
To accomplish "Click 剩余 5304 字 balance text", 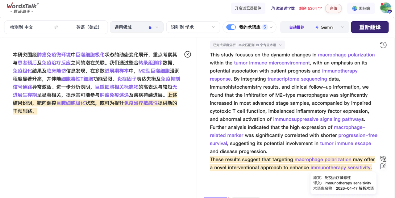I will coord(310,8).
